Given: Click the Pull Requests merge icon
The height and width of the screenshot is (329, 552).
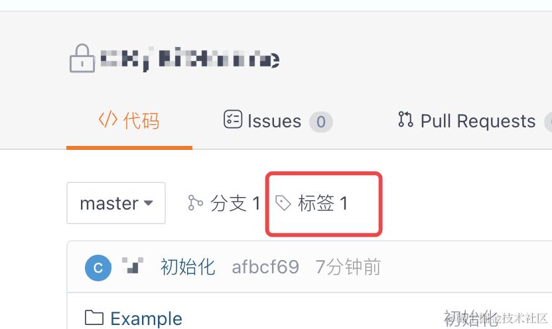Looking at the screenshot, I should 405,119.
